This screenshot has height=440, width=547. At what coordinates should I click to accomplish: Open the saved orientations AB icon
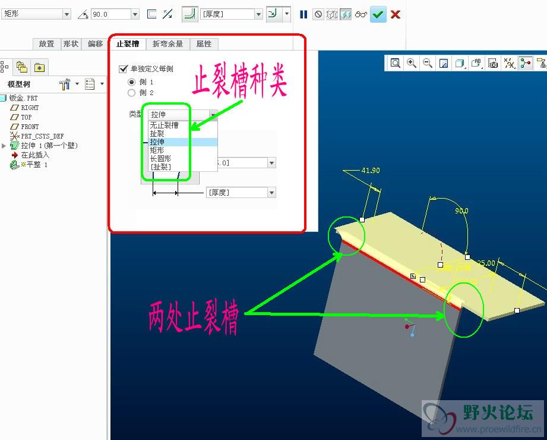coord(476,63)
